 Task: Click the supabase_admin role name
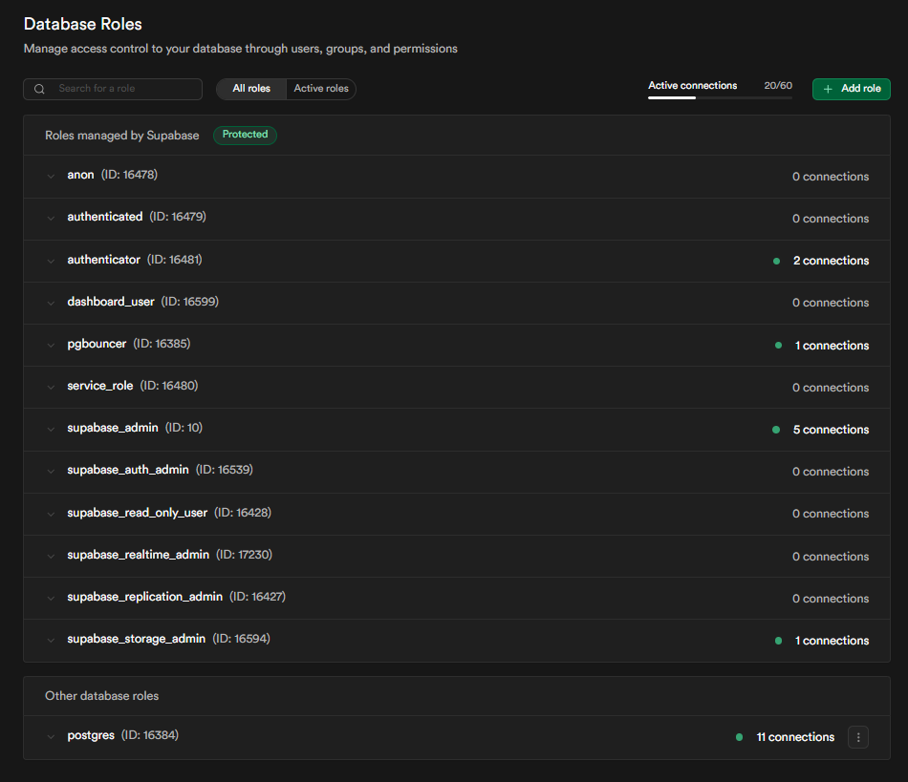pyautogui.click(x=113, y=428)
